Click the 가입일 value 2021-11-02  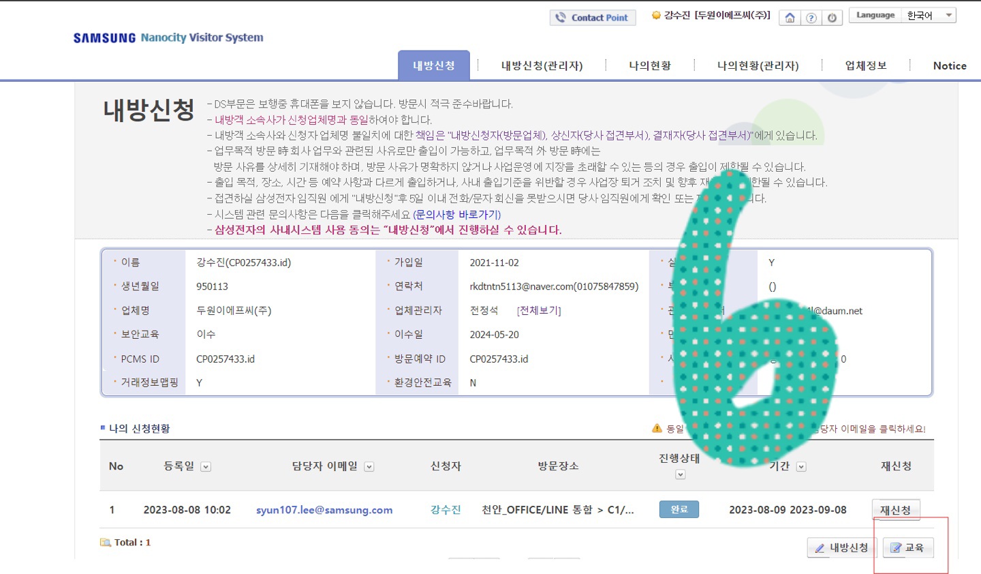tap(494, 262)
